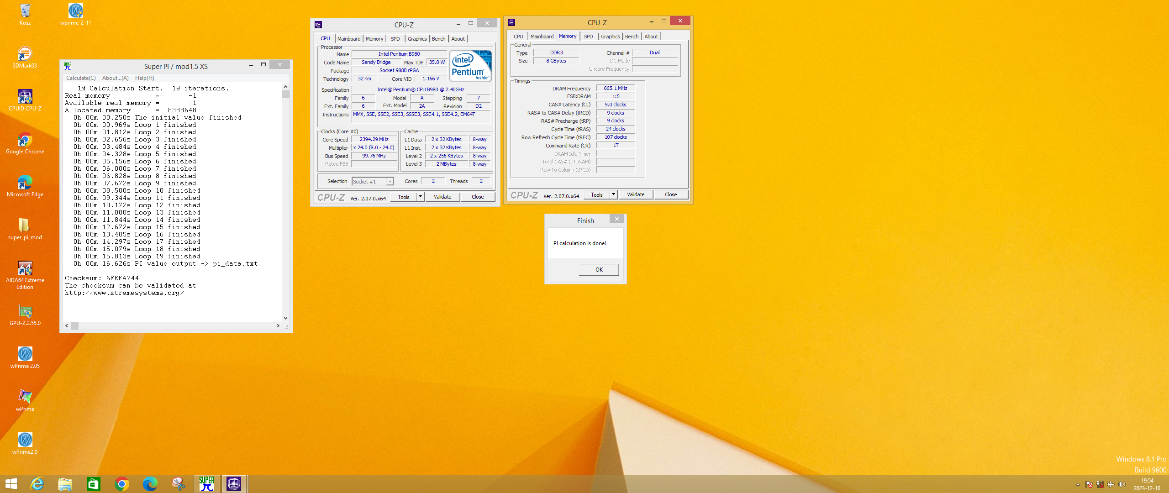Open File Explorer from the taskbar
This screenshot has height=493, width=1169.
[65, 484]
